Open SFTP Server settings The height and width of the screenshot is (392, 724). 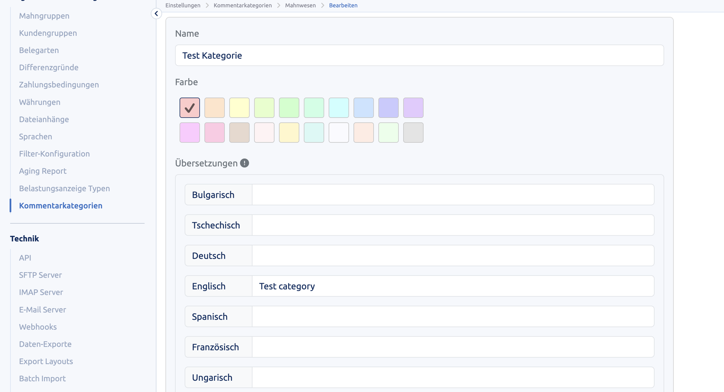click(40, 275)
